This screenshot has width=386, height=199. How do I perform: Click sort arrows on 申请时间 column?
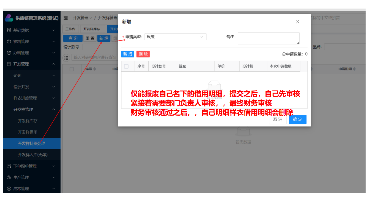coord(354,69)
